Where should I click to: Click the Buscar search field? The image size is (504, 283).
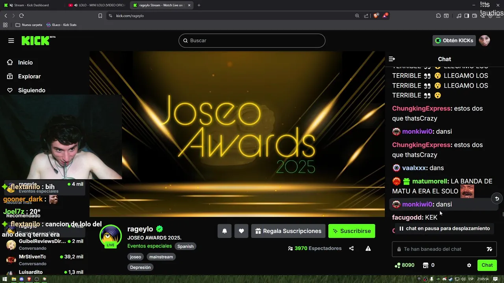pos(252,40)
